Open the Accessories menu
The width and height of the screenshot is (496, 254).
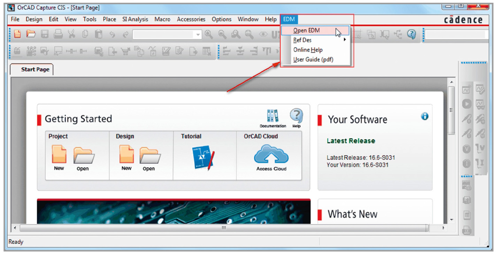[x=191, y=19]
